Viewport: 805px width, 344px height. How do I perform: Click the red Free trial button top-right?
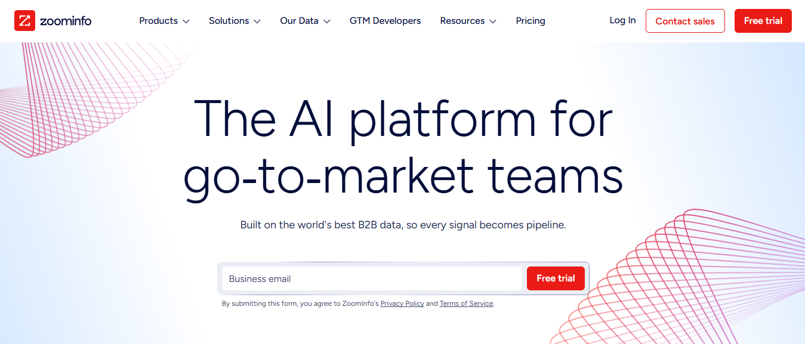763,20
